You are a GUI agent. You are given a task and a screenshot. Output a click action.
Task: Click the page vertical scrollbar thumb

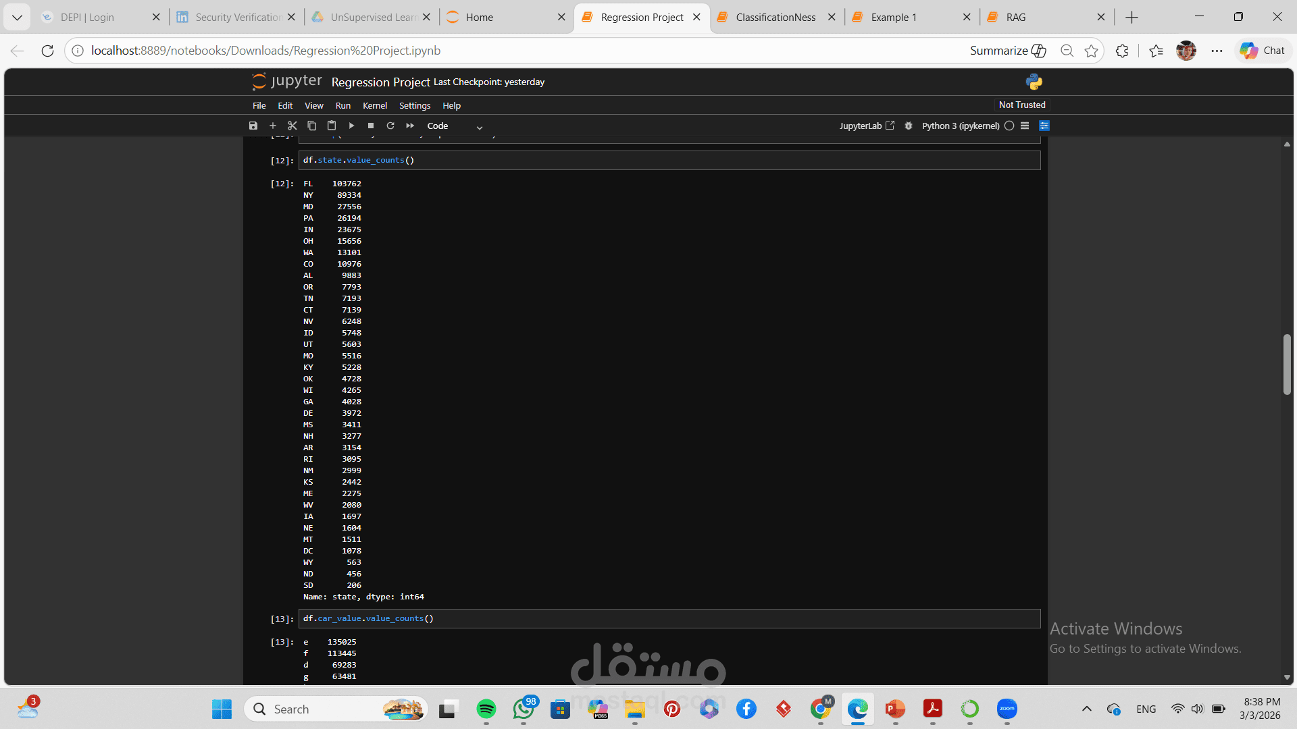pyautogui.click(x=1287, y=364)
